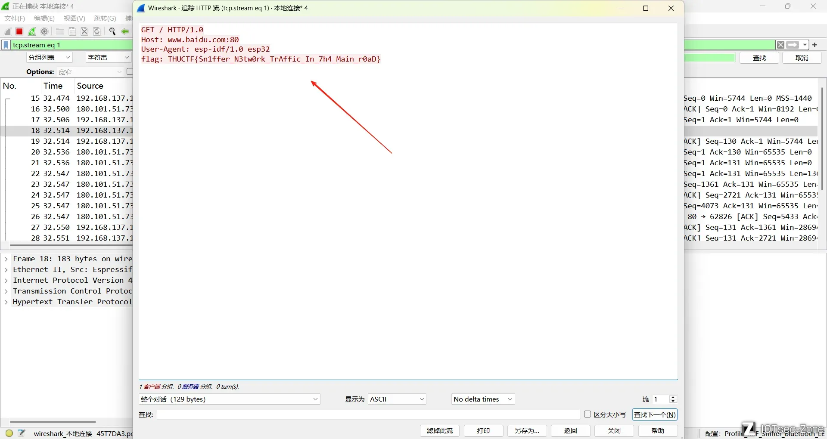Click the 查找 button in main window
The width and height of the screenshot is (827, 439).
(x=759, y=58)
